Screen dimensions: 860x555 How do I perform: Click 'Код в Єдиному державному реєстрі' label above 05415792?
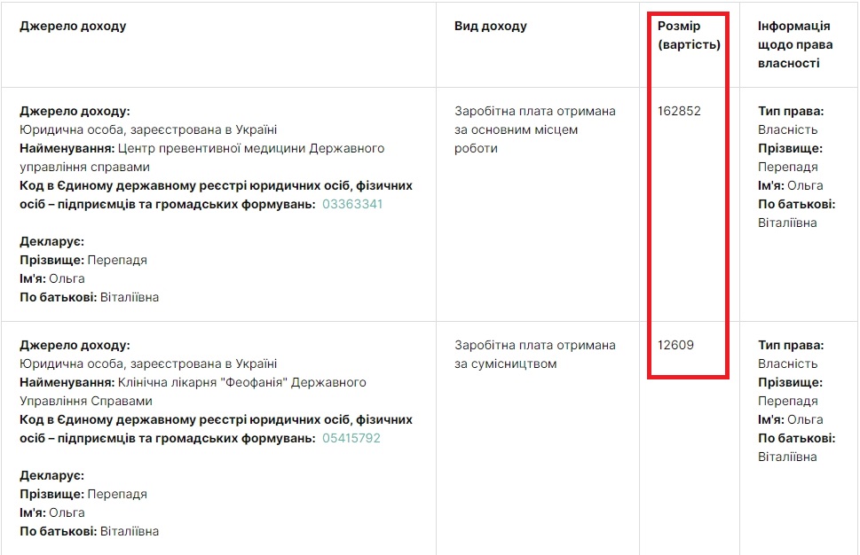tap(216, 420)
